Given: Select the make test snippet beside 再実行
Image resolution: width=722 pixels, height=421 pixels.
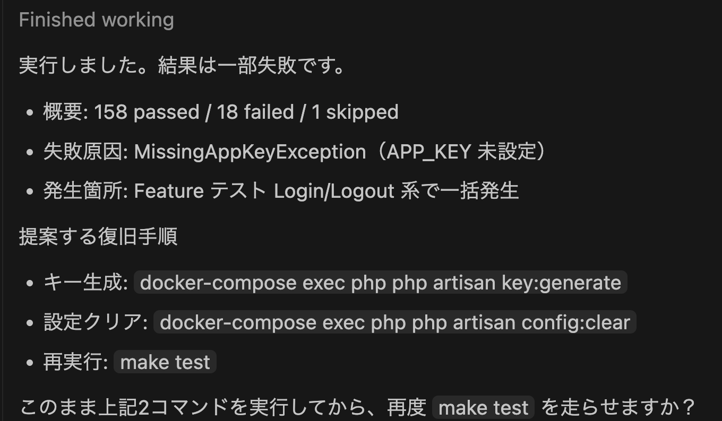Looking at the screenshot, I should 165,362.
